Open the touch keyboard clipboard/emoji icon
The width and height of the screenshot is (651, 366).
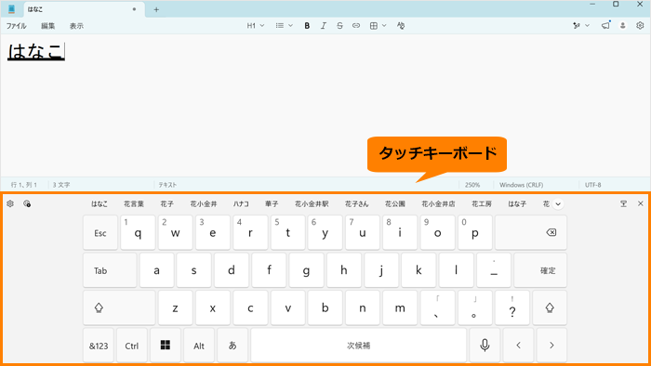[27, 203]
